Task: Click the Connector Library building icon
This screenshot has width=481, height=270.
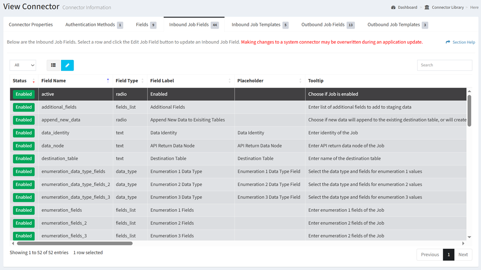Action: (x=427, y=7)
